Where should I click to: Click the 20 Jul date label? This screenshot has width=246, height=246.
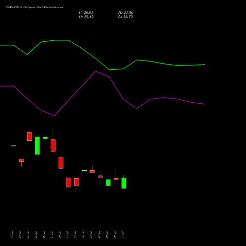[x=60, y=235]
